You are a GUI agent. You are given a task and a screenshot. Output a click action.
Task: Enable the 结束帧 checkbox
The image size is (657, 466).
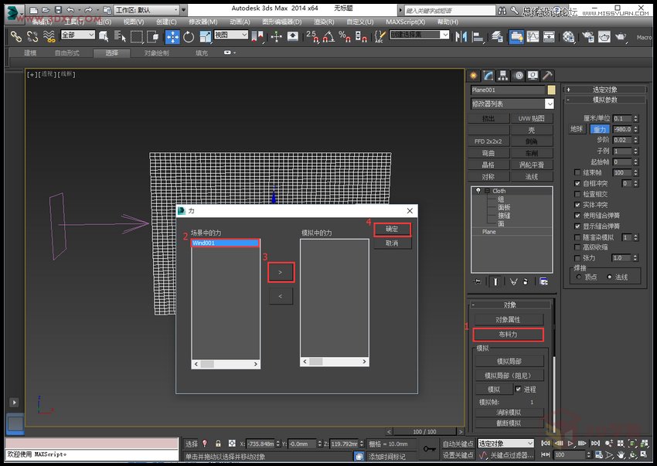(577, 173)
